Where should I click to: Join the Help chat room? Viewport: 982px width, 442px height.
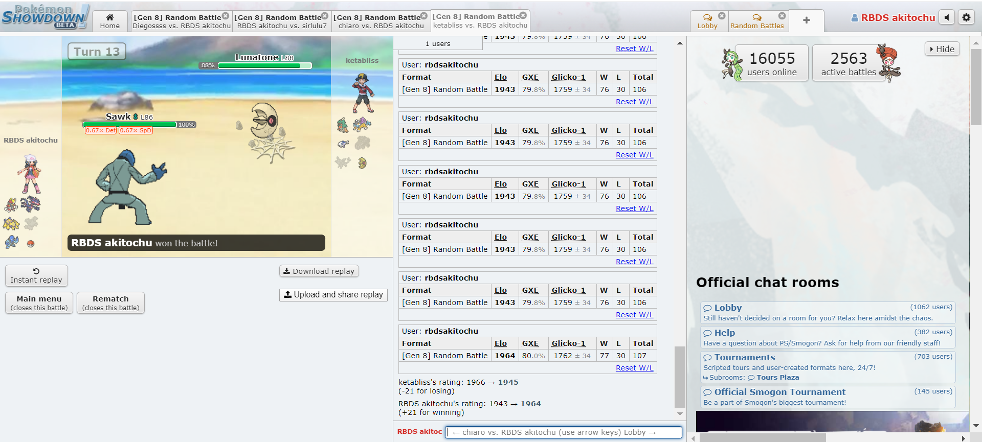[828, 337]
